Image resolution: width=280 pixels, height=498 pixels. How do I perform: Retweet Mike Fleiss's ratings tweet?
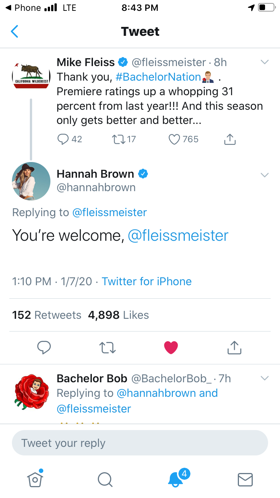(x=118, y=139)
